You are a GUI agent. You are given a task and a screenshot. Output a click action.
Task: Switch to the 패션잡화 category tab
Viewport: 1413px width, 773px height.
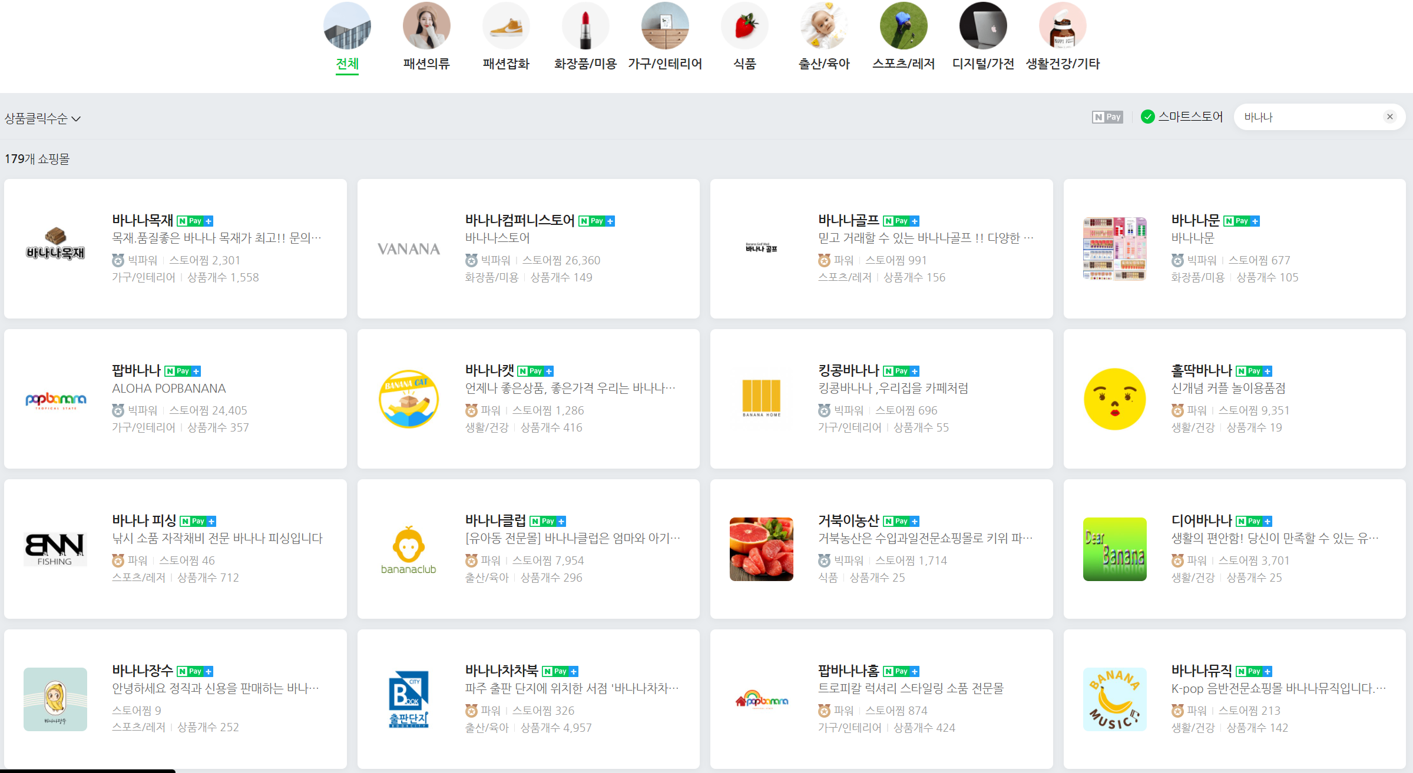point(506,64)
